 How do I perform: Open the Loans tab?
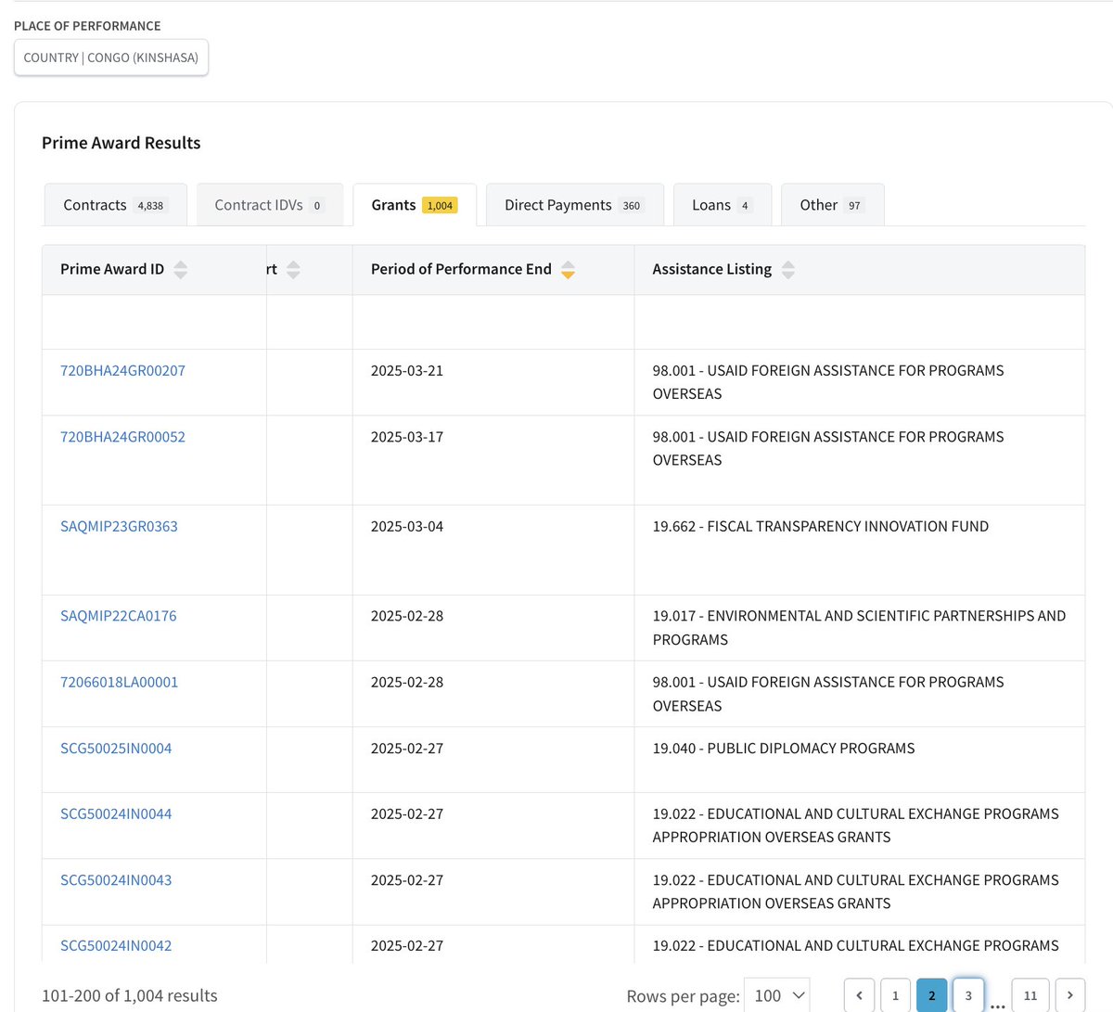click(x=721, y=205)
